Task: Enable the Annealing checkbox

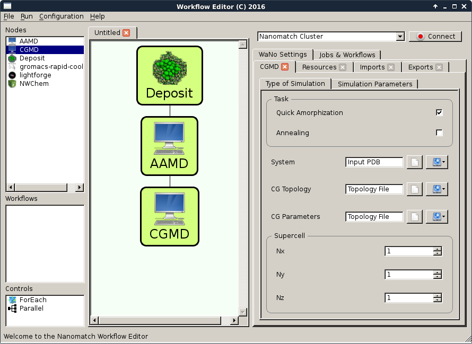Action: [x=439, y=133]
